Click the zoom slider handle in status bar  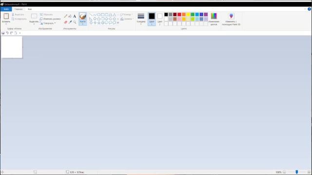point(297,172)
